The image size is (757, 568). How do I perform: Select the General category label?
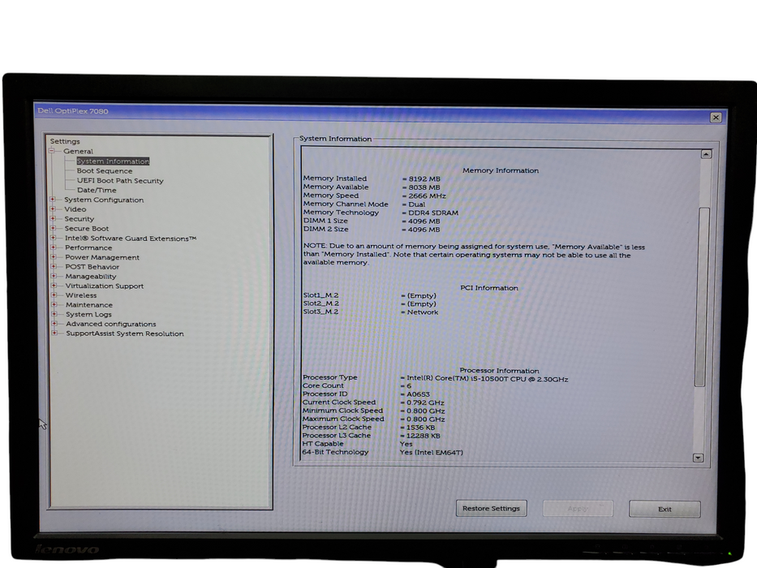tap(78, 151)
